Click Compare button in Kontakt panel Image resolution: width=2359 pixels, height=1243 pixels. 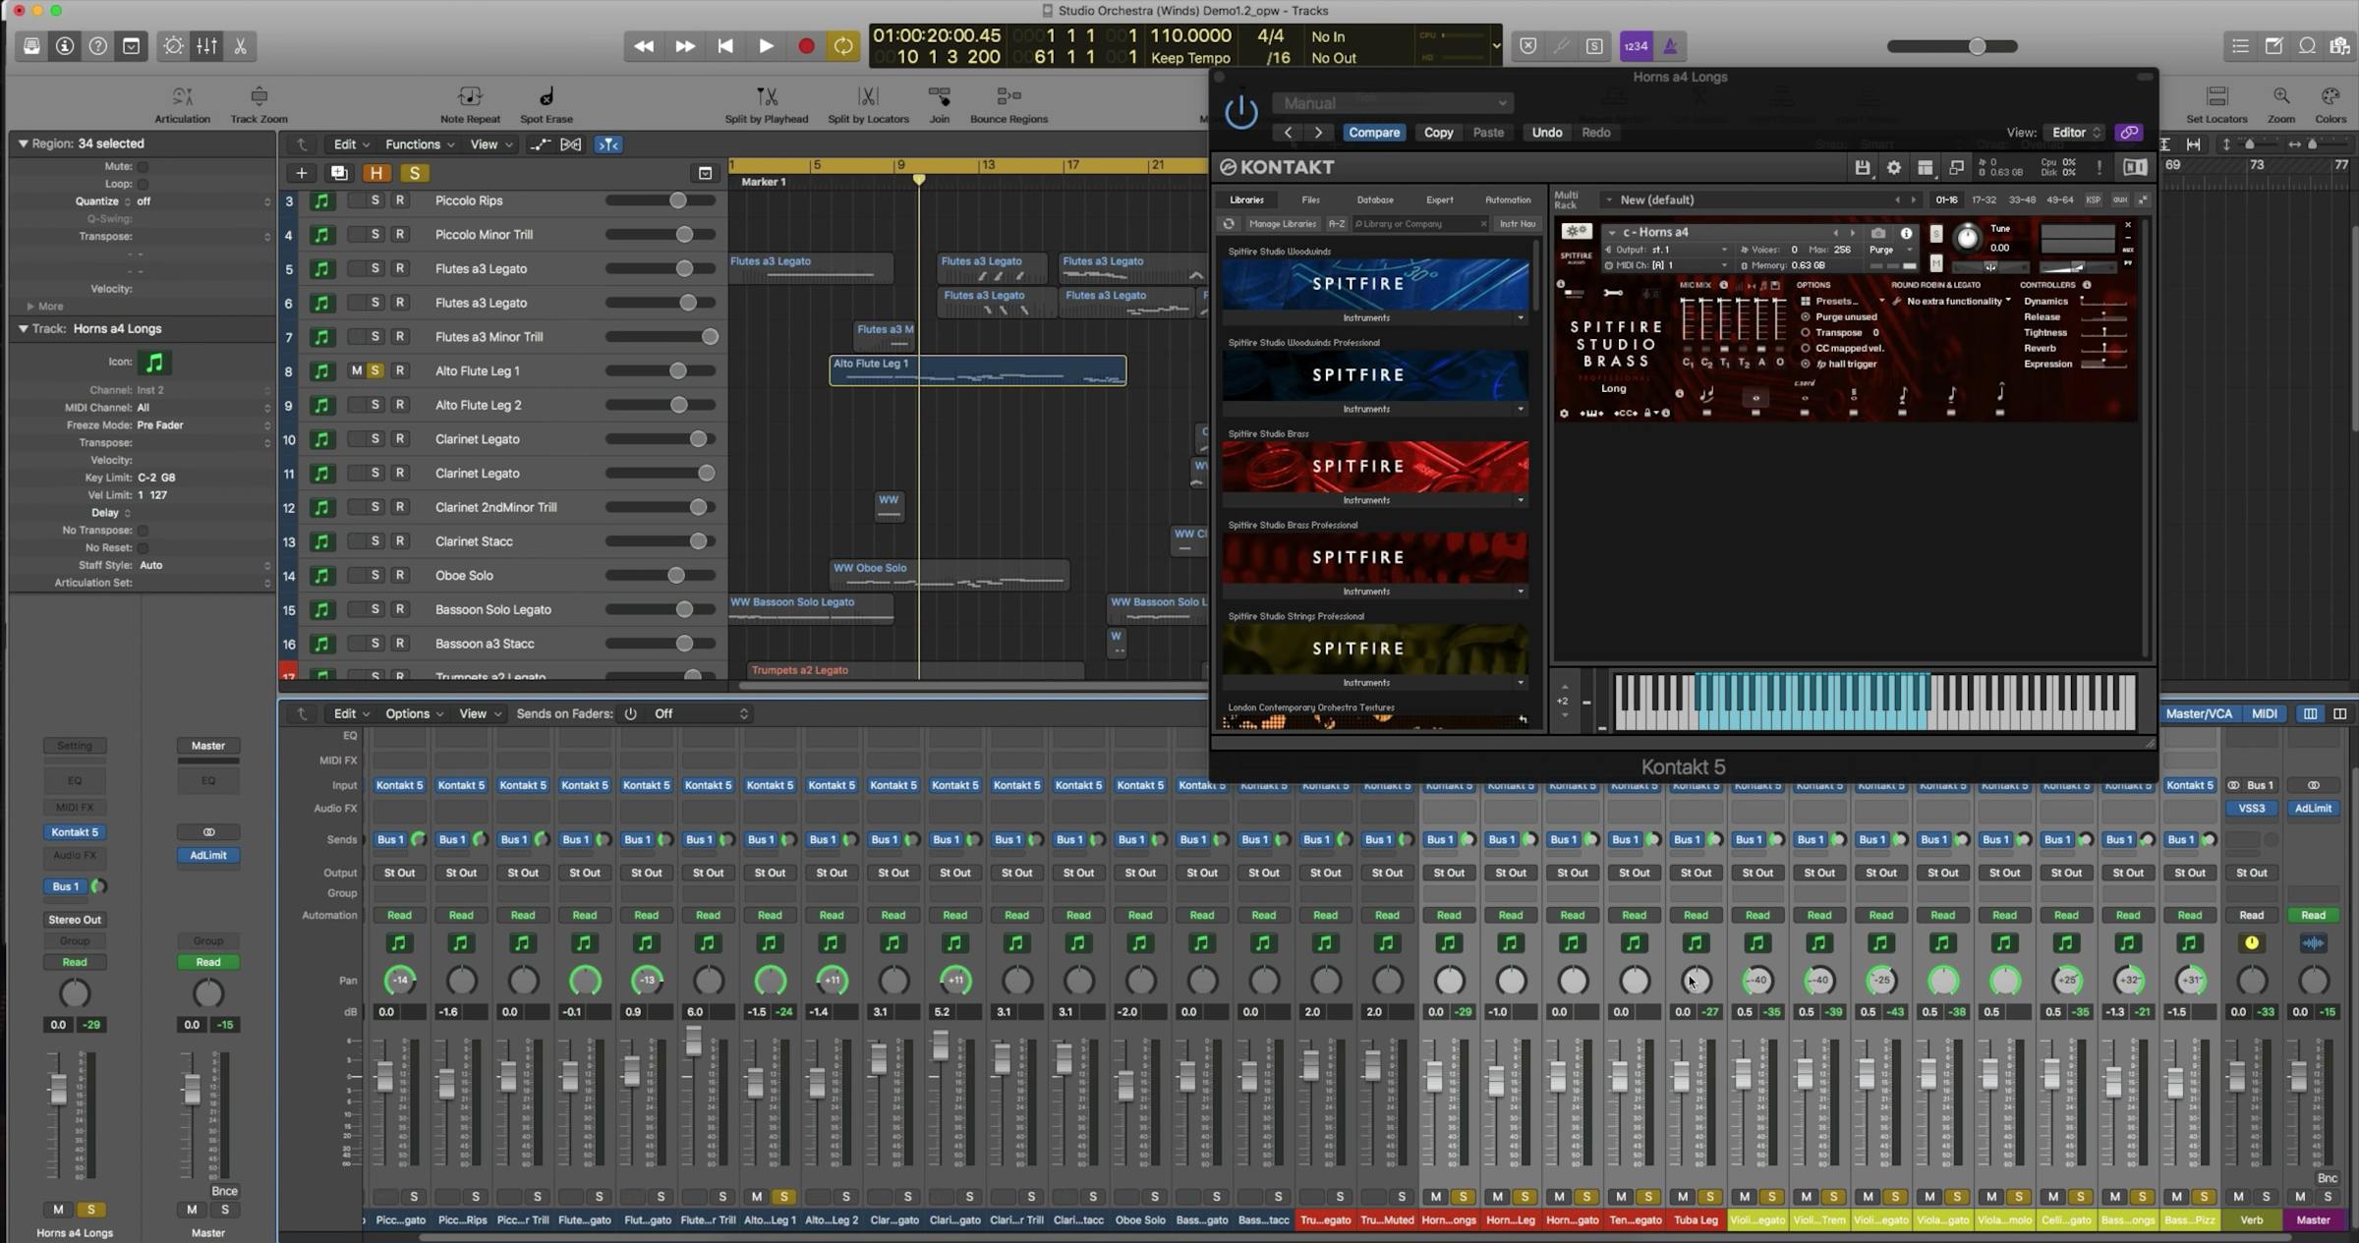coord(1373,131)
